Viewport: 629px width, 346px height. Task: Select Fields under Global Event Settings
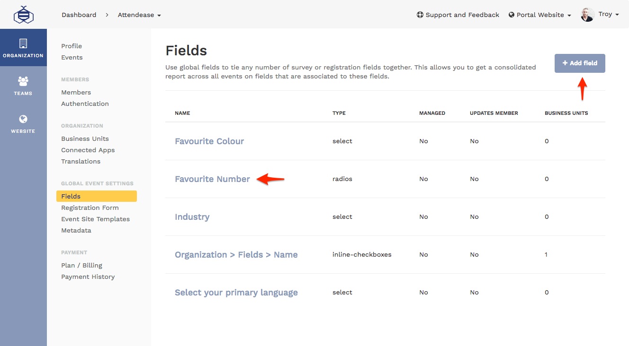click(70, 196)
